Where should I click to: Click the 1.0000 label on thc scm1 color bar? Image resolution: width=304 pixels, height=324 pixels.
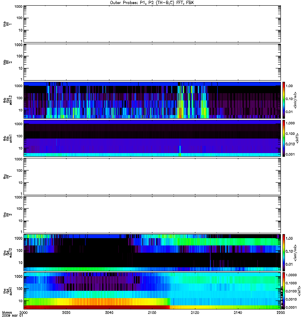point(291,275)
